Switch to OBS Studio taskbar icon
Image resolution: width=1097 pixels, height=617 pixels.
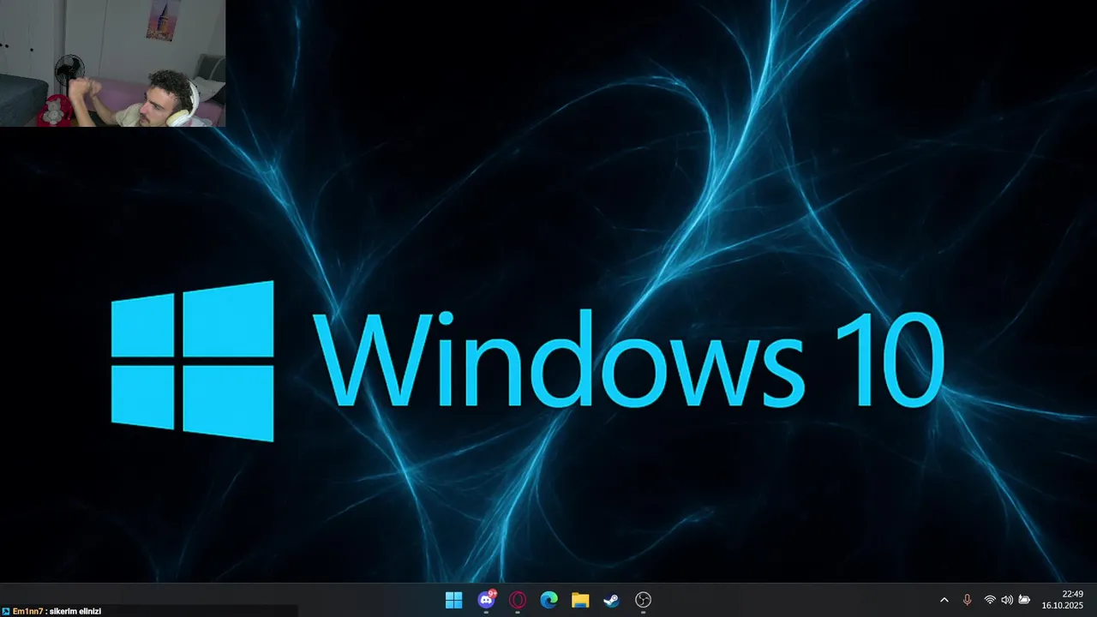click(643, 600)
